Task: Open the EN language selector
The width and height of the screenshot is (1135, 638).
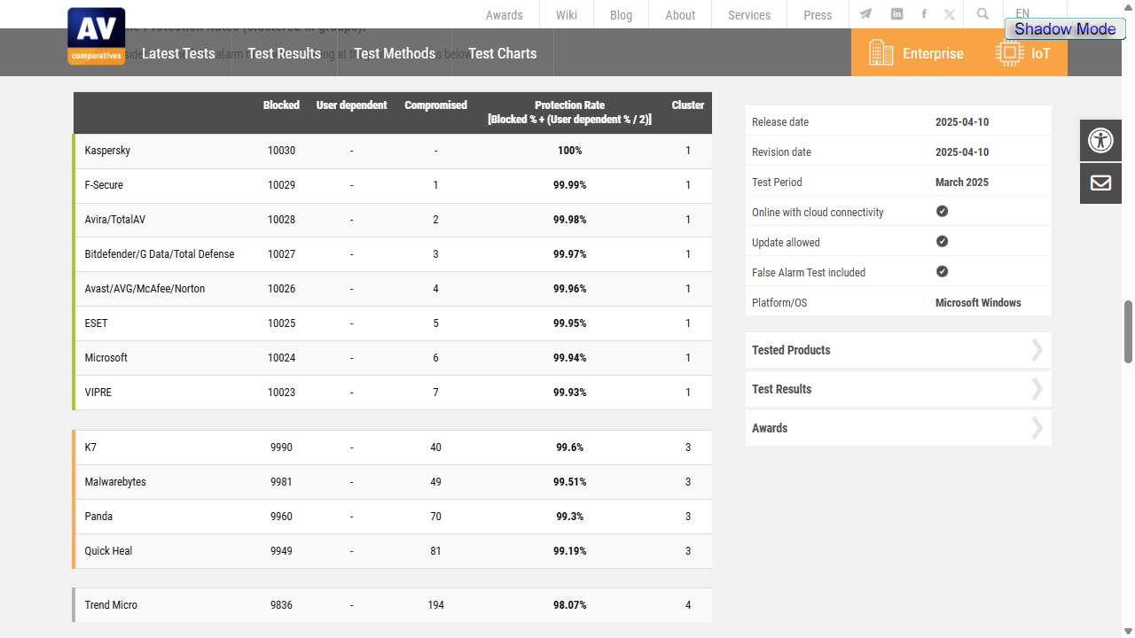Action: pos(1022,13)
